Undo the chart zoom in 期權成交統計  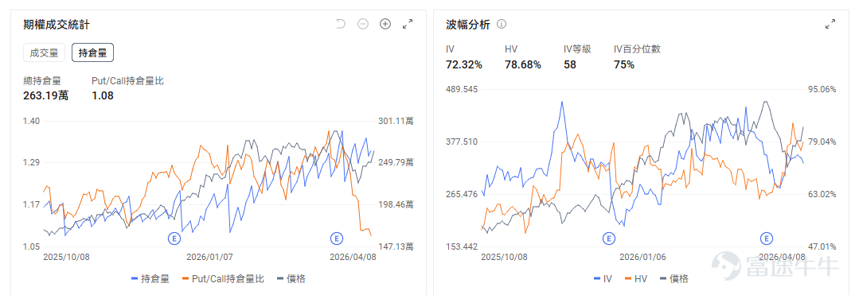click(341, 24)
